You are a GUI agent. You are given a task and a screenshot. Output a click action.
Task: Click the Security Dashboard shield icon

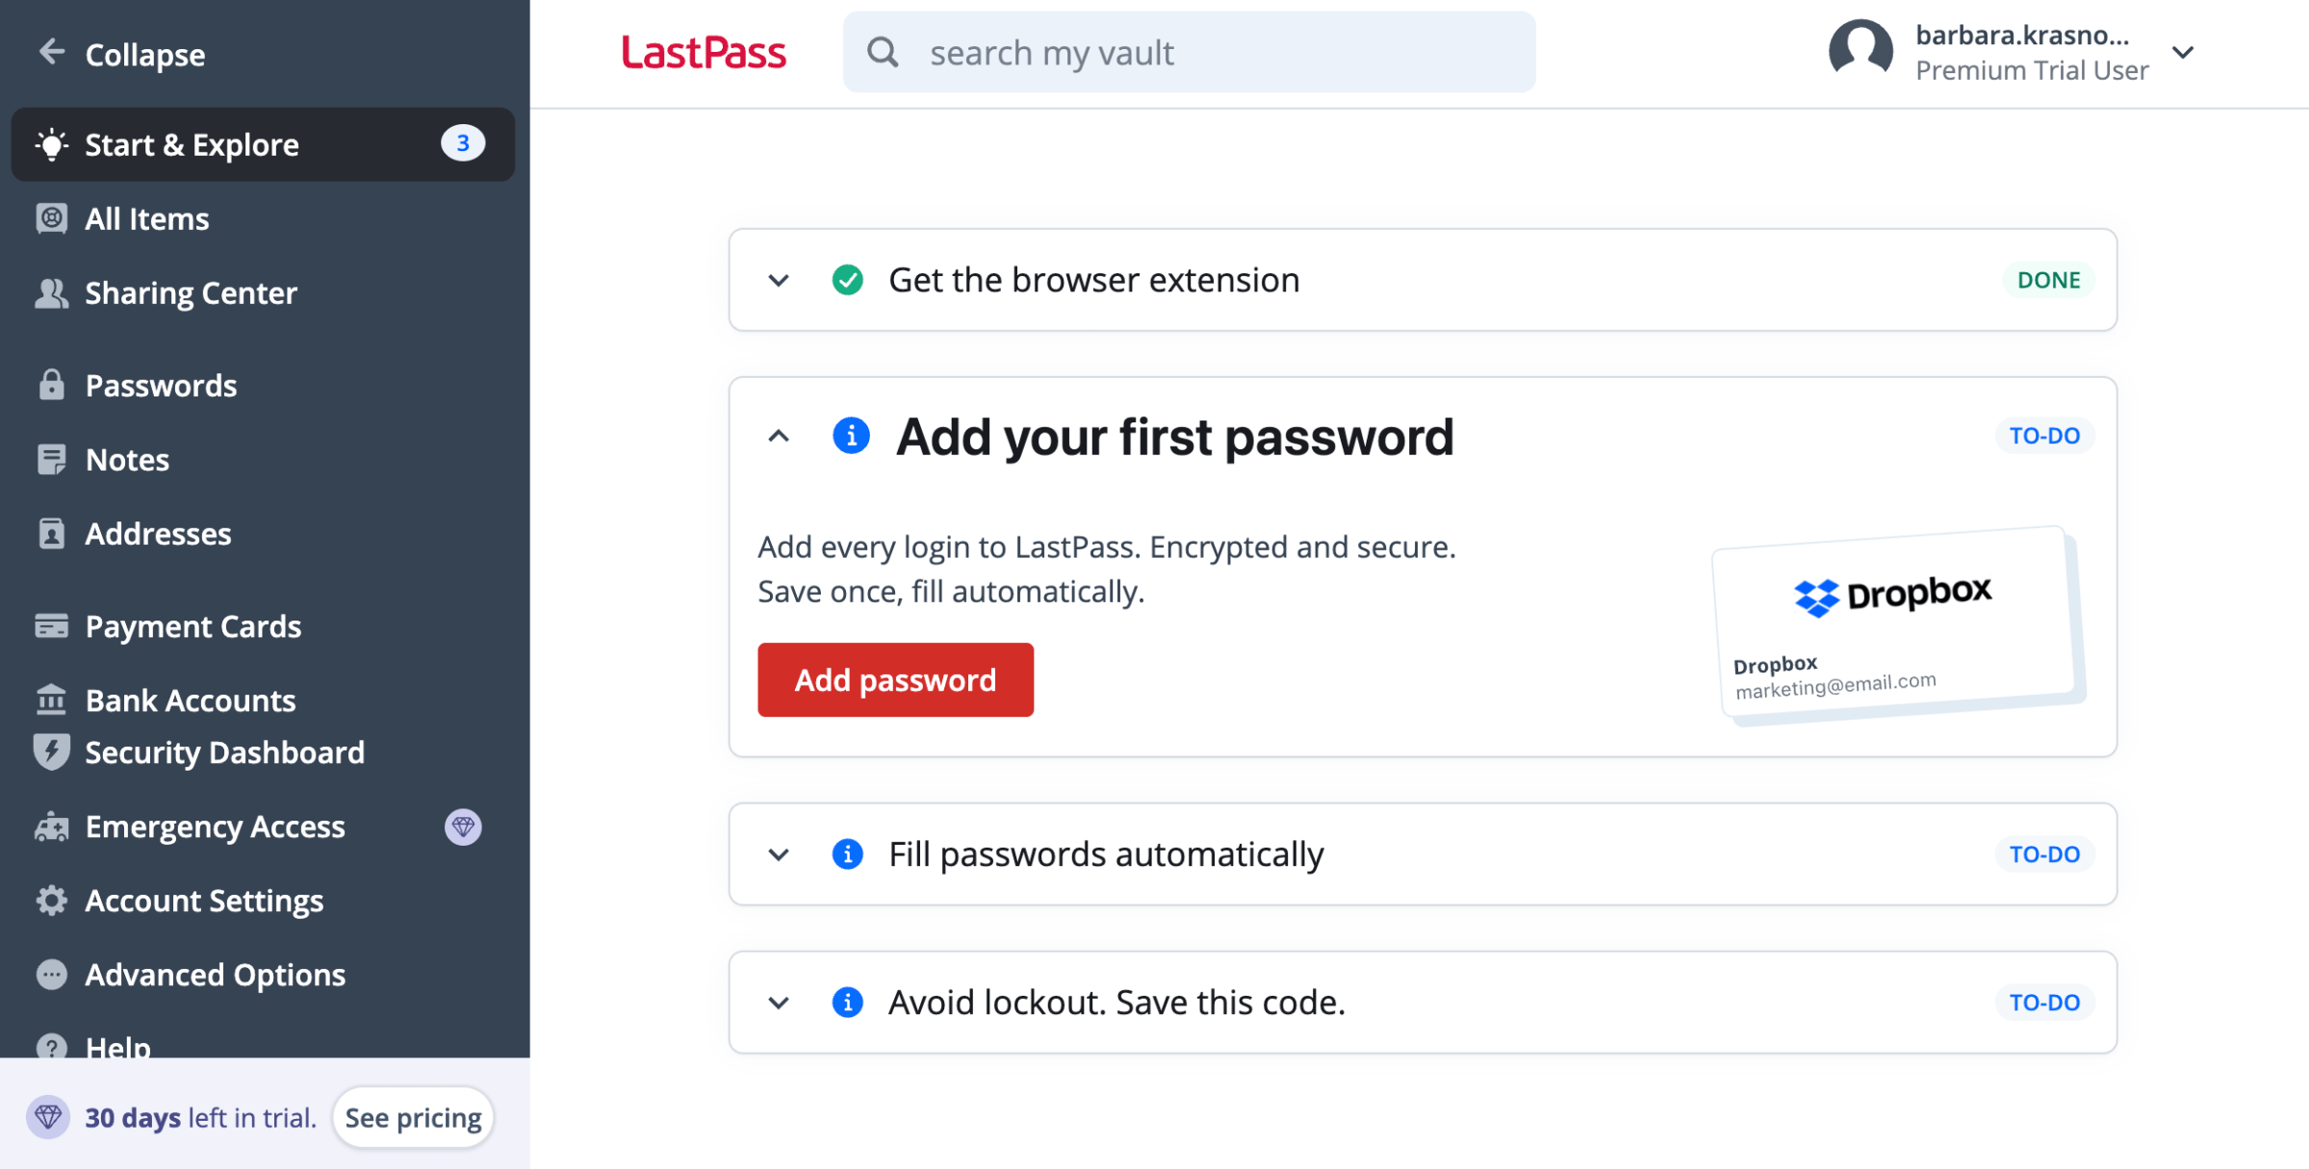coord(51,751)
